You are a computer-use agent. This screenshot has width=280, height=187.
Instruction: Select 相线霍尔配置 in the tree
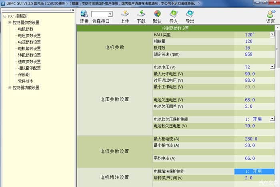click(29, 68)
